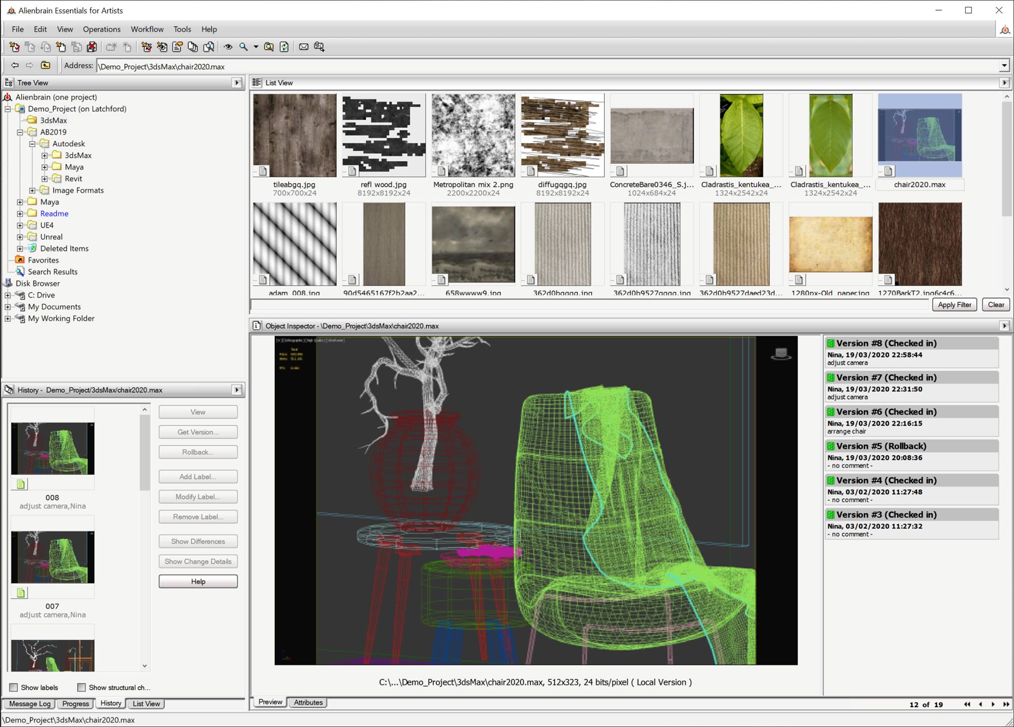Click the folder search icon in toolbar
This screenshot has height=727, width=1014.
tap(269, 47)
